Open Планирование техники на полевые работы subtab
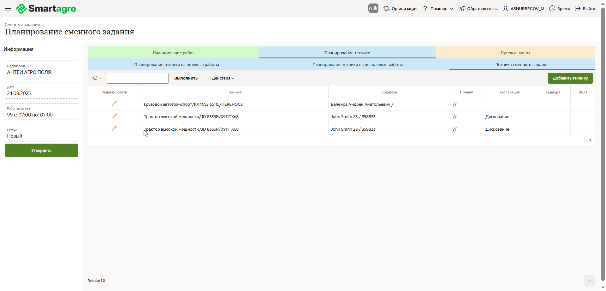606x291 pixels. tap(176, 65)
